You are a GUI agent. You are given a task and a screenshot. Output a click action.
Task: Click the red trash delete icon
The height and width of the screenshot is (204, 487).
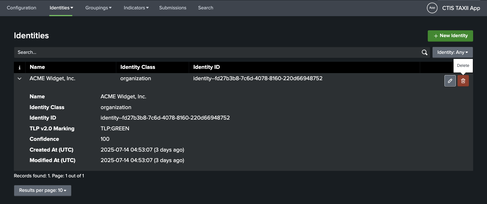[463, 81]
